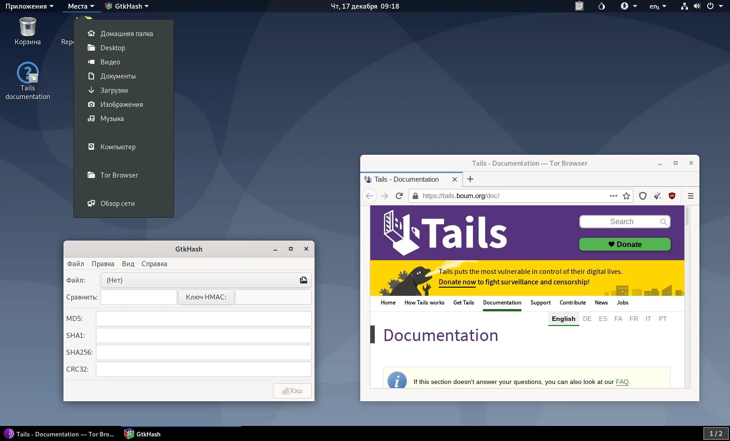
Task: Click the uBlock Origin icon
Action: tap(672, 196)
